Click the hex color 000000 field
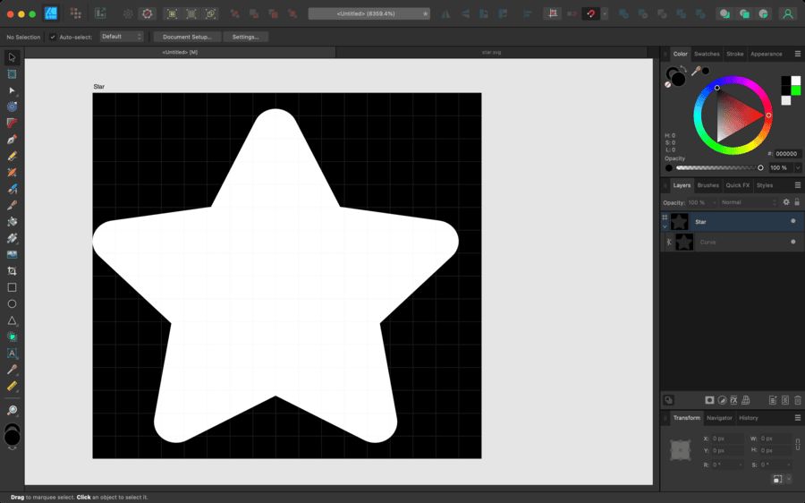The image size is (805, 503). pos(786,154)
